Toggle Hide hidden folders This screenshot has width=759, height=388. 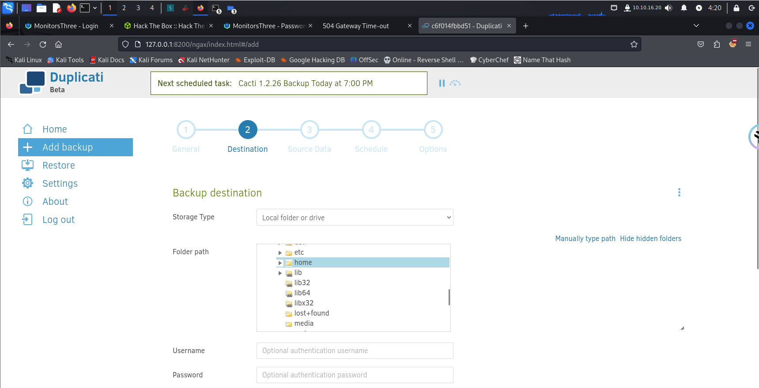[650, 239]
